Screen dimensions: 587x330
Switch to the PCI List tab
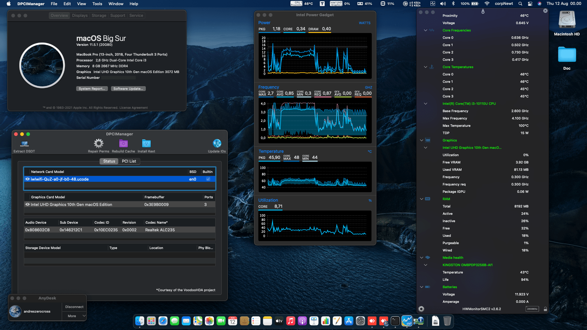(x=129, y=161)
